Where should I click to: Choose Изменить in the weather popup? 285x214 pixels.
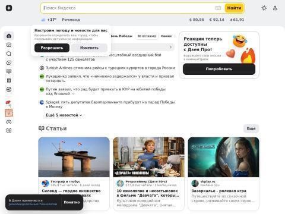coord(89,48)
